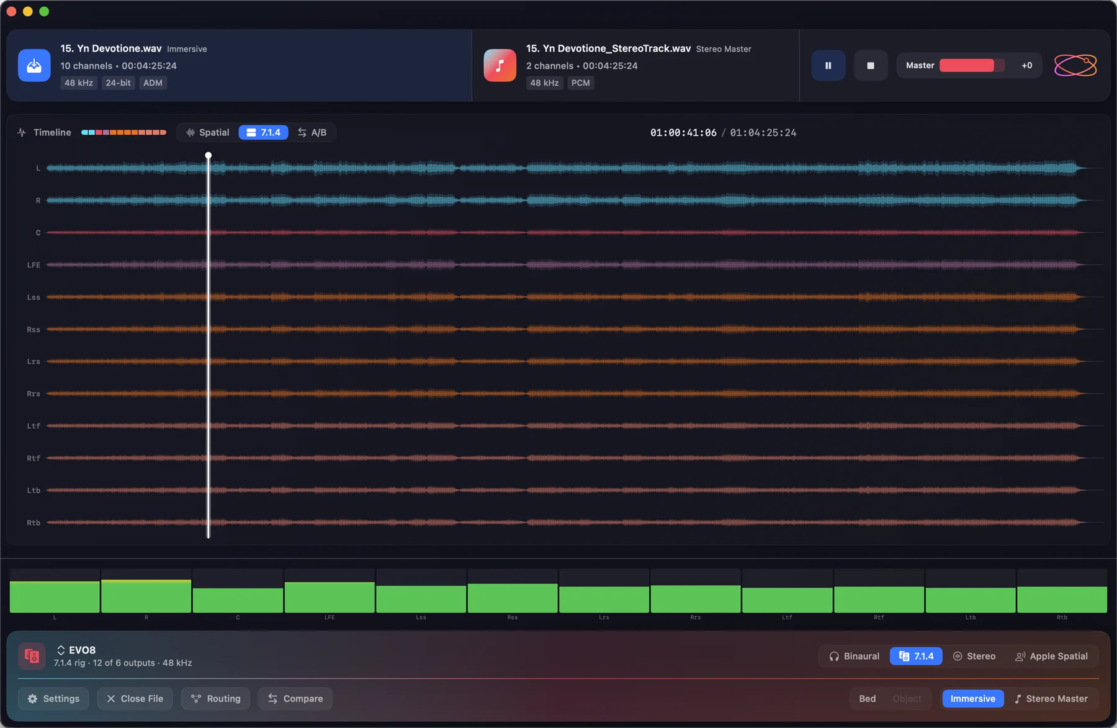The width and height of the screenshot is (1117, 728).
Task: Select the Immersive source button
Action: pos(972,698)
